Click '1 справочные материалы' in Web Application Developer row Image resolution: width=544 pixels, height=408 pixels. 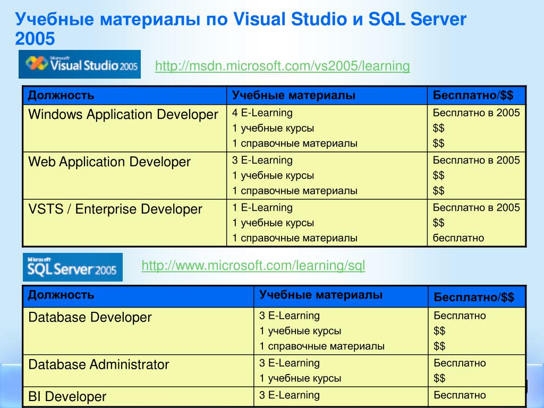coord(294,191)
